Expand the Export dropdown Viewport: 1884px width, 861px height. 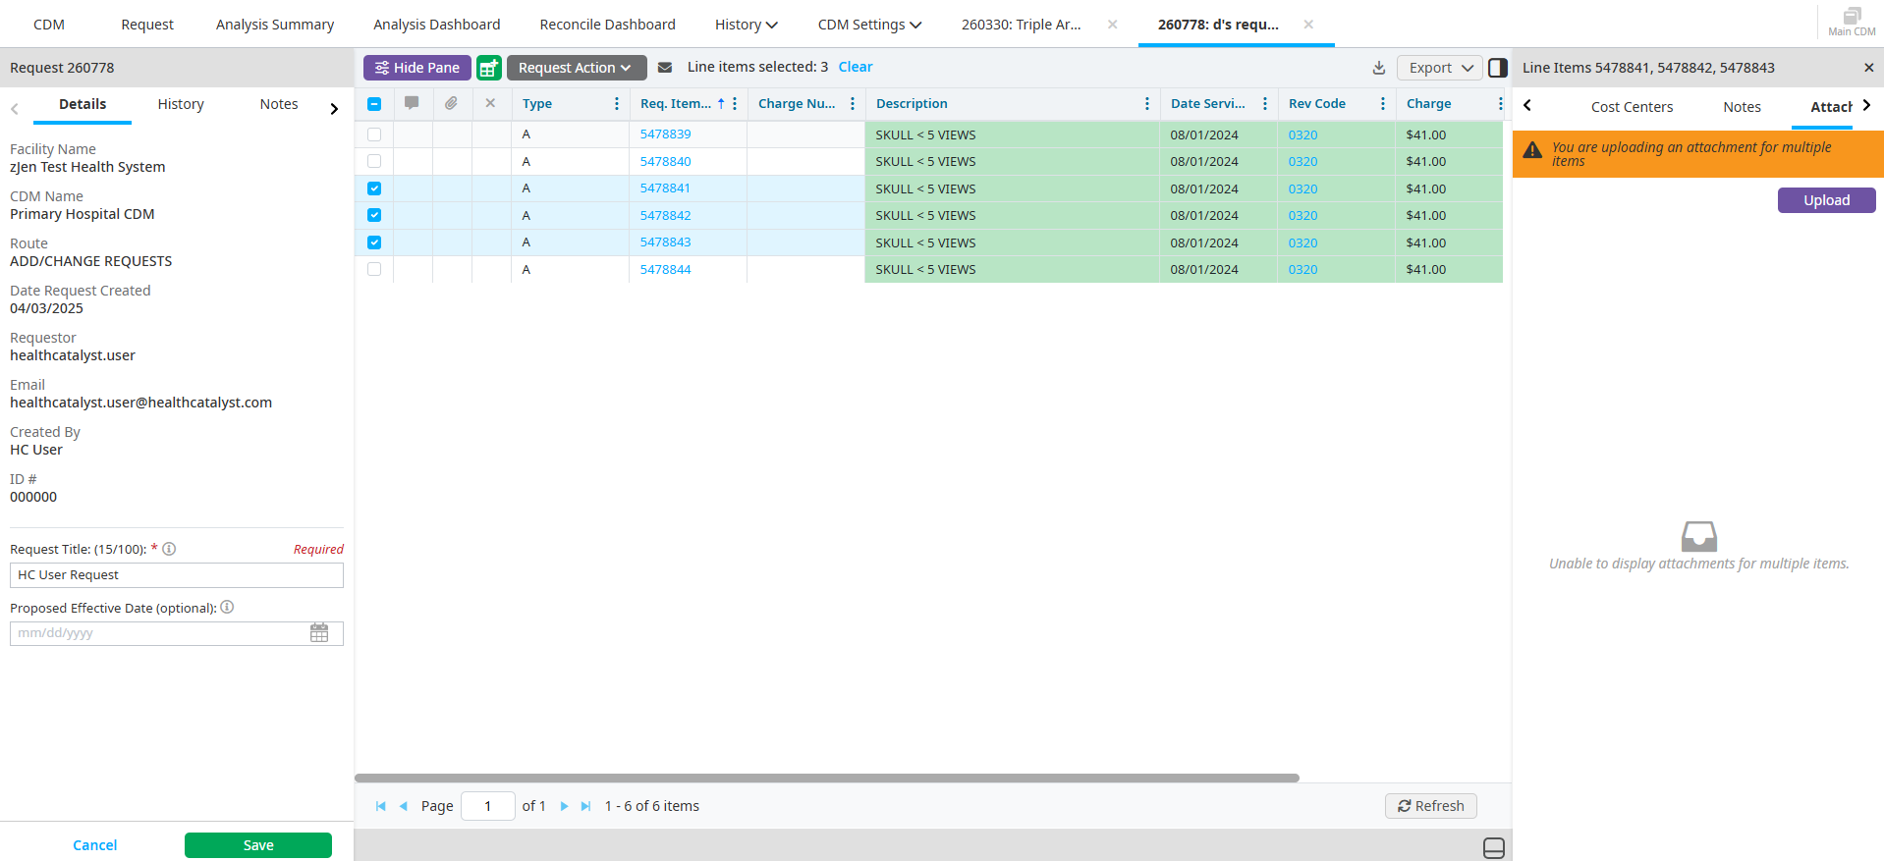pos(1439,68)
